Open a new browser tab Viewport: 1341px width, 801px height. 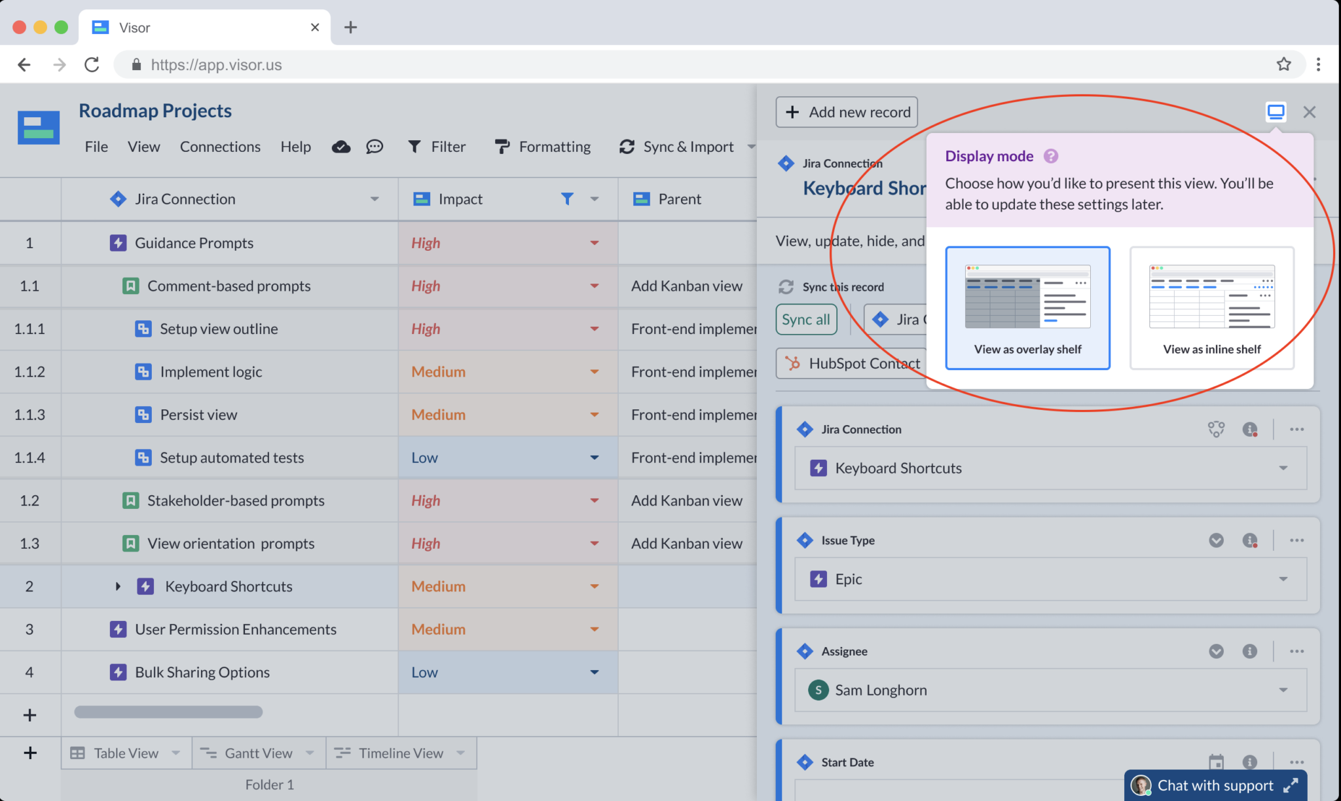pyautogui.click(x=350, y=27)
